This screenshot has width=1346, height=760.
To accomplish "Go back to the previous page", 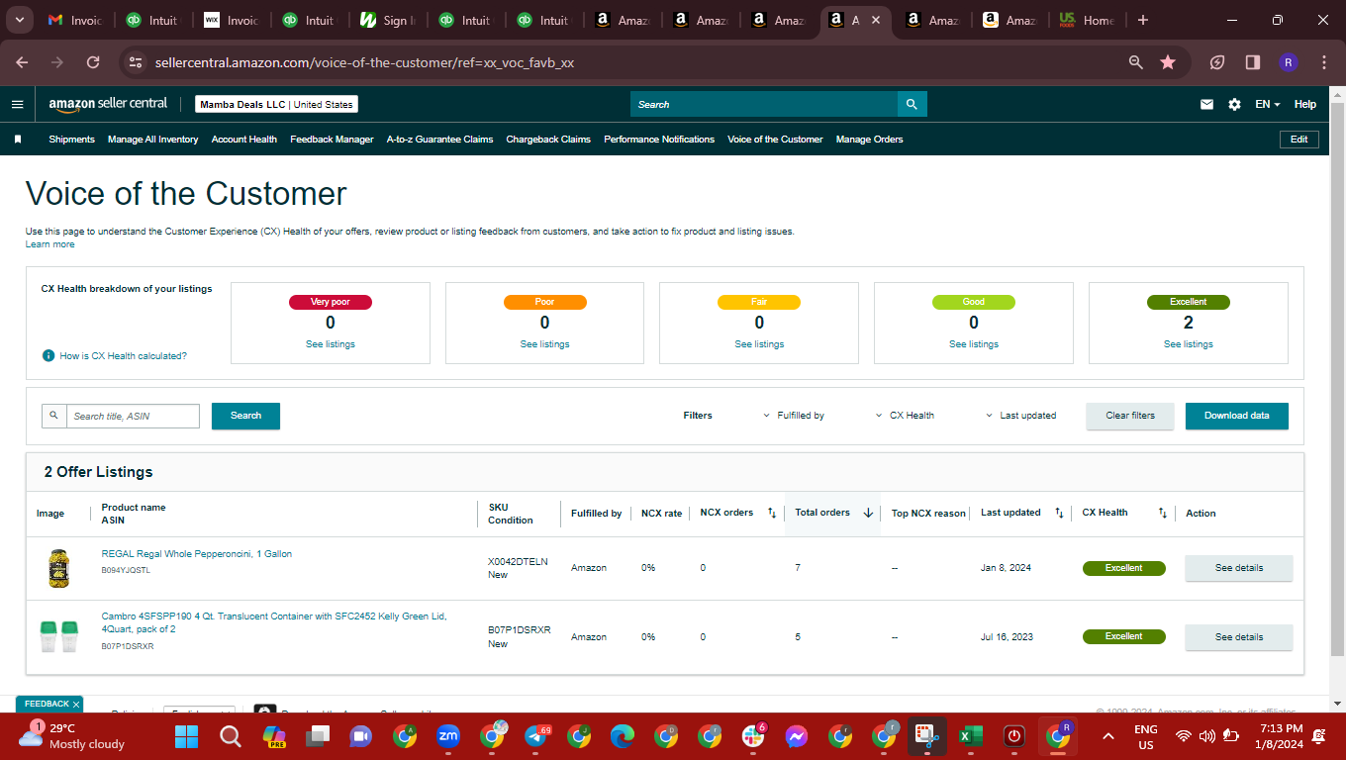I will coord(22,62).
